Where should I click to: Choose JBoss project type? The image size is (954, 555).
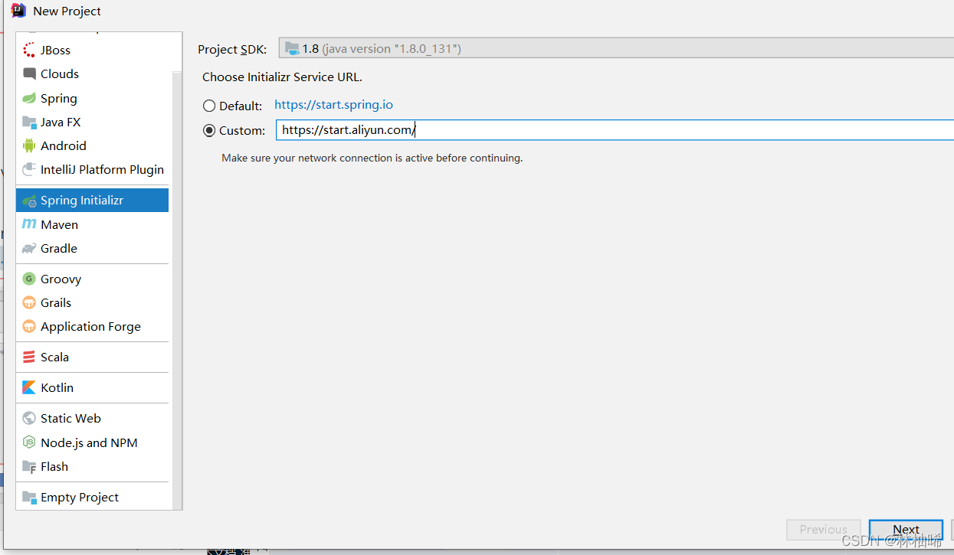(x=92, y=50)
